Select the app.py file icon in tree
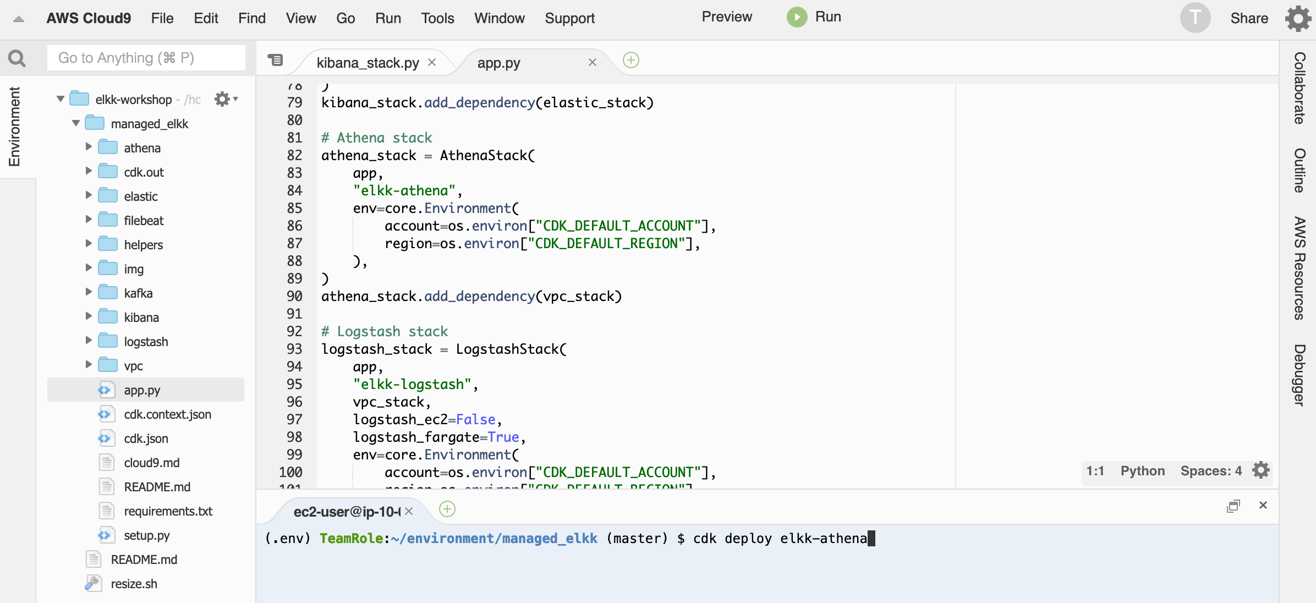The width and height of the screenshot is (1316, 603). click(x=106, y=390)
